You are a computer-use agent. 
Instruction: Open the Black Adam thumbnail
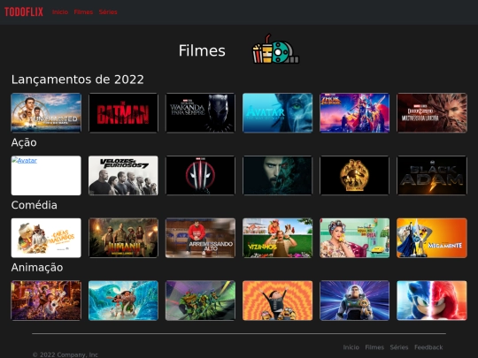point(432,175)
